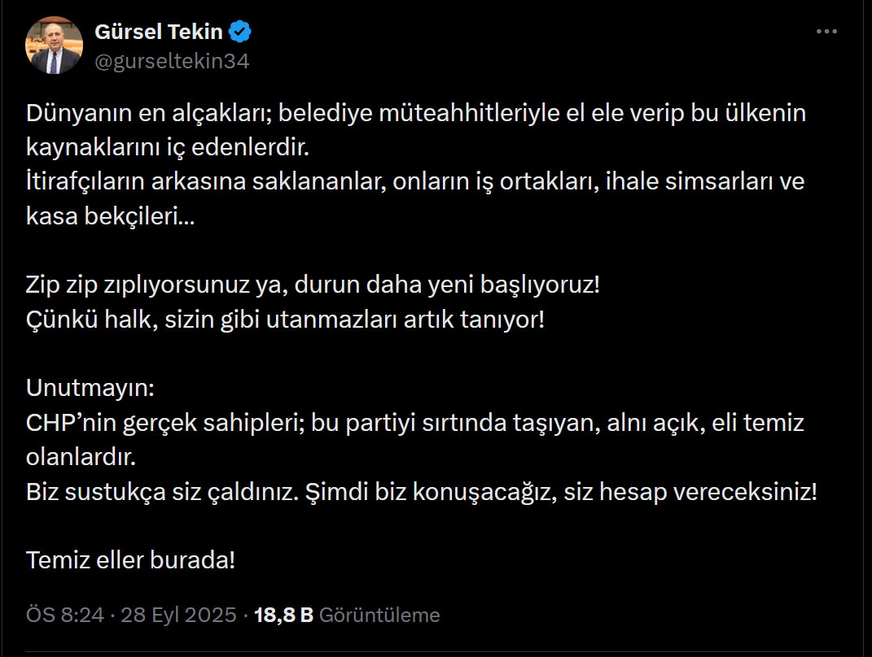Screen dimensions: 872x657
Task: Click the closing line "Temiz eller burada!"
Action: click(x=131, y=560)
